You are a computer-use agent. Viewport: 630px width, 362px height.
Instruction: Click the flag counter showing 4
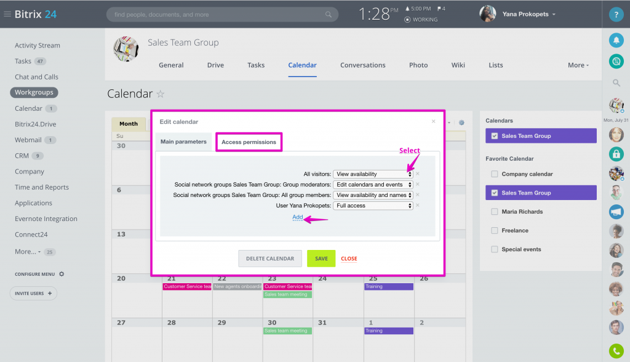(441, 9)
